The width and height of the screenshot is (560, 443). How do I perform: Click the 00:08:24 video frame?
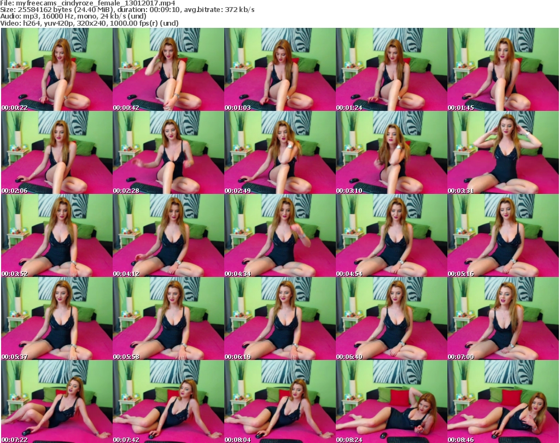coord(392,401)
